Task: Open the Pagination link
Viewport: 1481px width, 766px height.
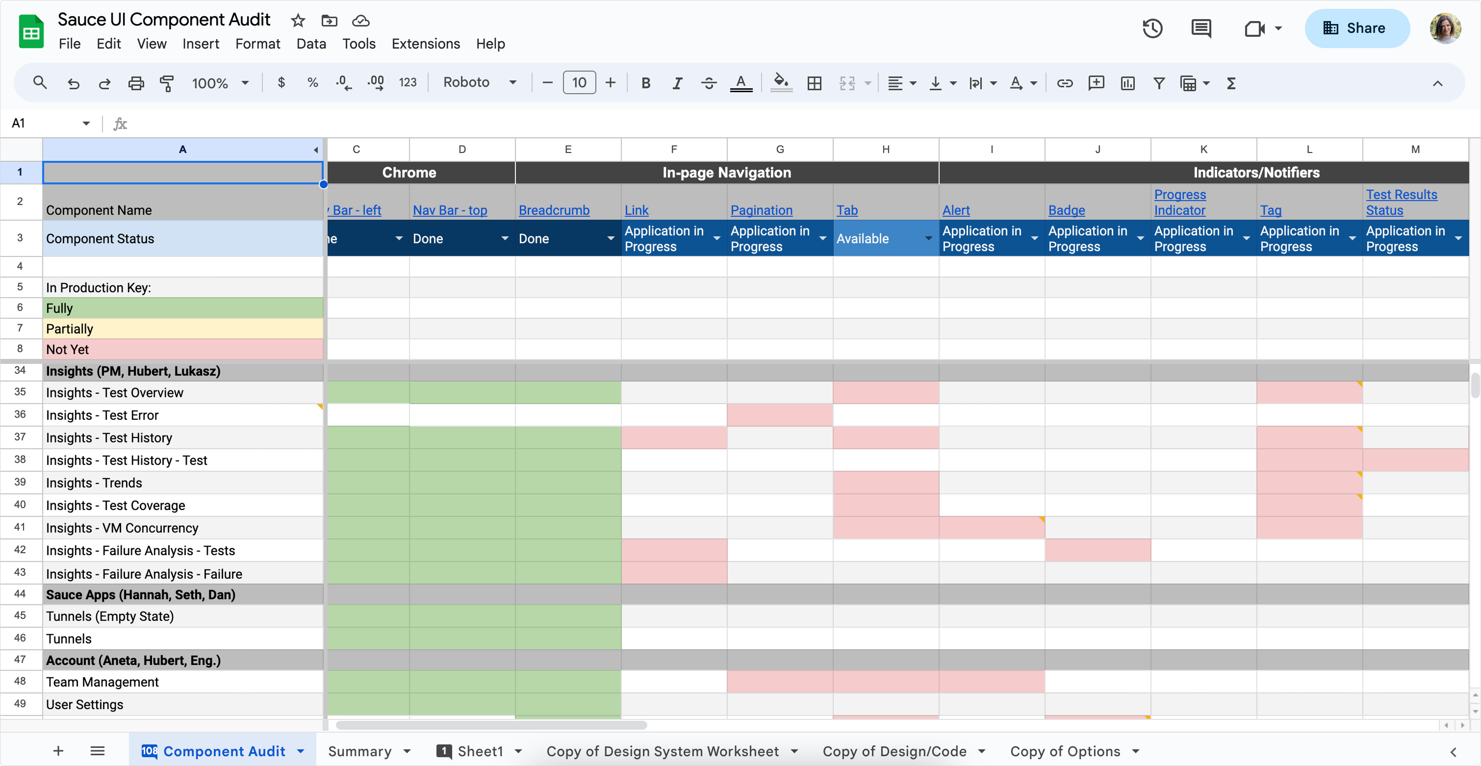Action: click(x=761, y=210)
